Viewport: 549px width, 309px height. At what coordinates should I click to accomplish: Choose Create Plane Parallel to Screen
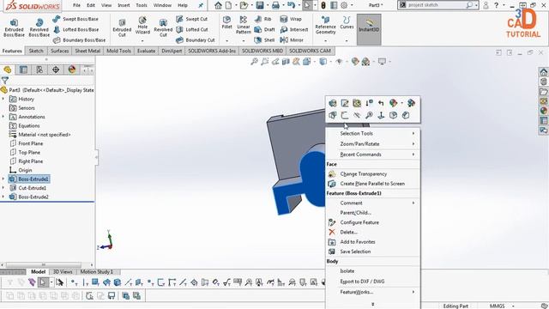(x=372, y=184)
